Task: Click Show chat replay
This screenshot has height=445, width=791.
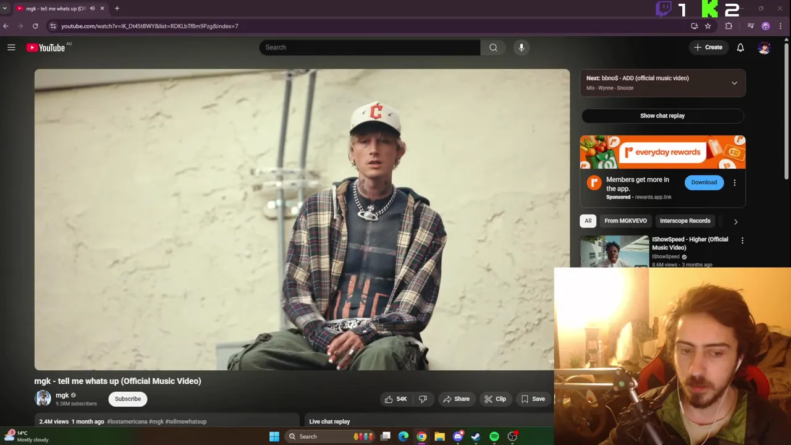Action: click(x=662, y=116)
